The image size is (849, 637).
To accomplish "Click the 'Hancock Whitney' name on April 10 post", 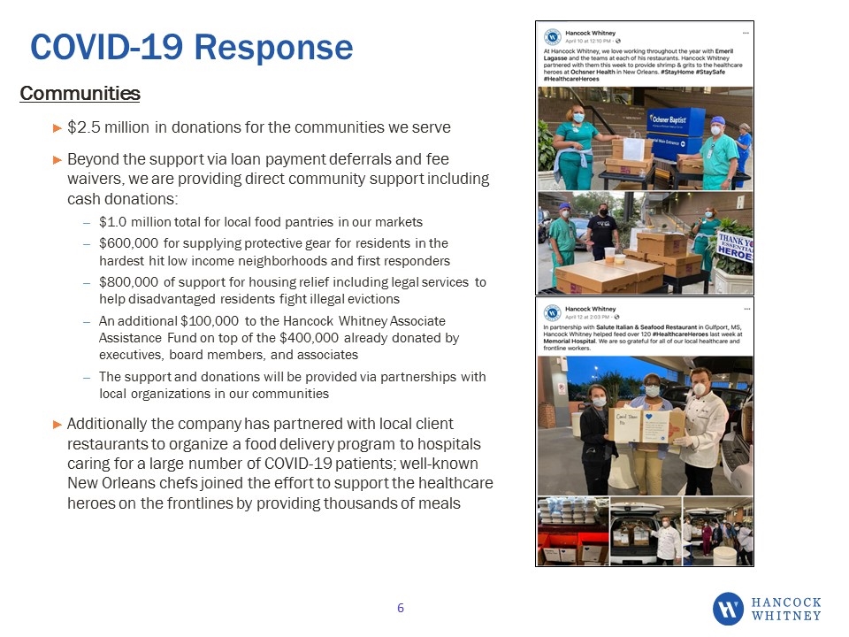I will 590,33.
